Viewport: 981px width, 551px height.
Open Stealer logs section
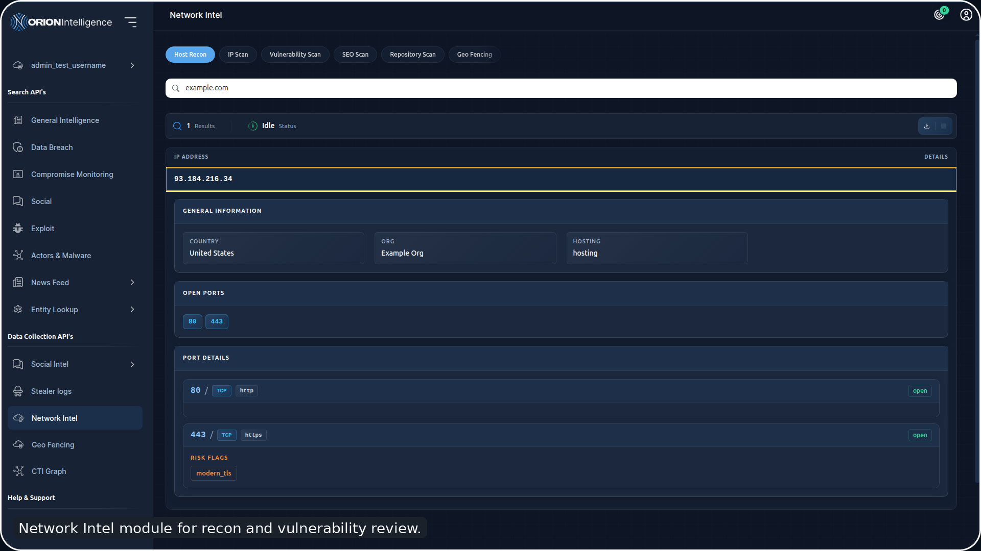(x=51, y=391)
